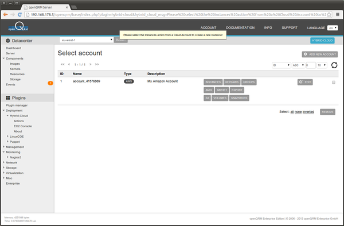Click the AWS type badge
The width and height of the screenshot is (344, 226).
point(129,81)
